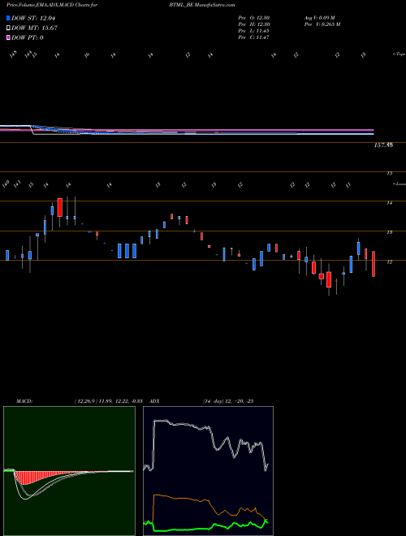Click the ADX values '(14 day) 12, +20, -25'
This screenshot has height=536, width=406.
coord(228,401)
